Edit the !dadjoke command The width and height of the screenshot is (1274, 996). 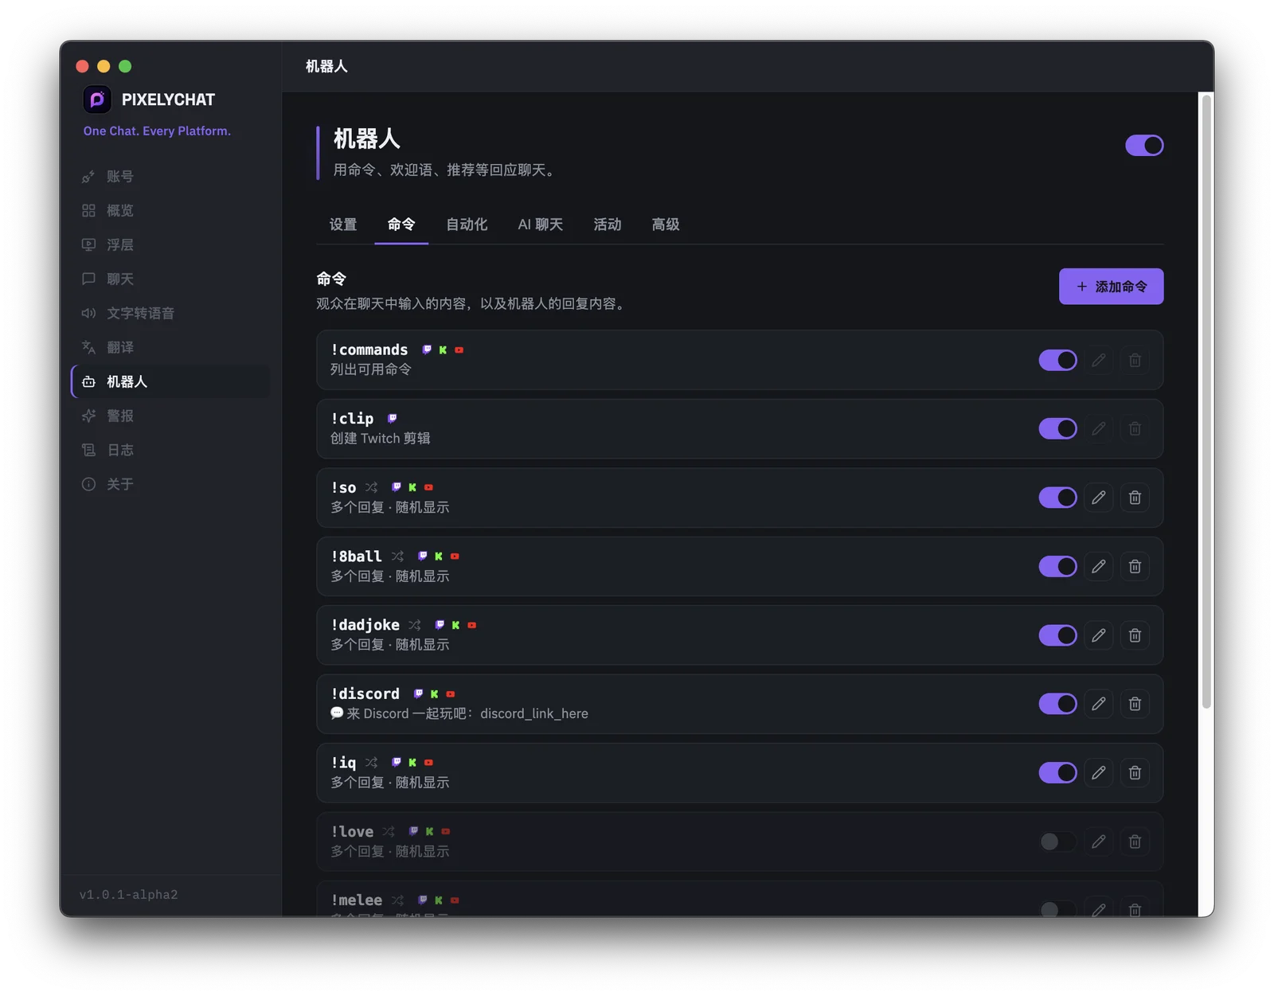point(1098,635)
